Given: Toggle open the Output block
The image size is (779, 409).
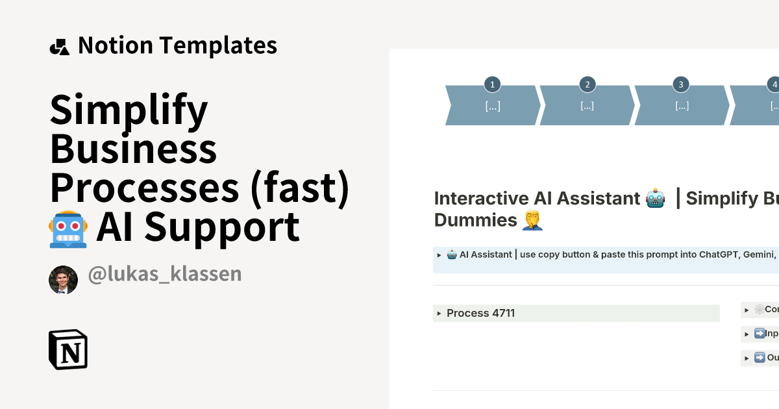Looking at the screenshot, I should pos(747,357).
